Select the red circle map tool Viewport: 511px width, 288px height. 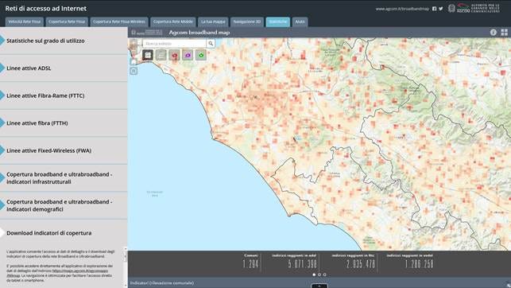(174, 55)
